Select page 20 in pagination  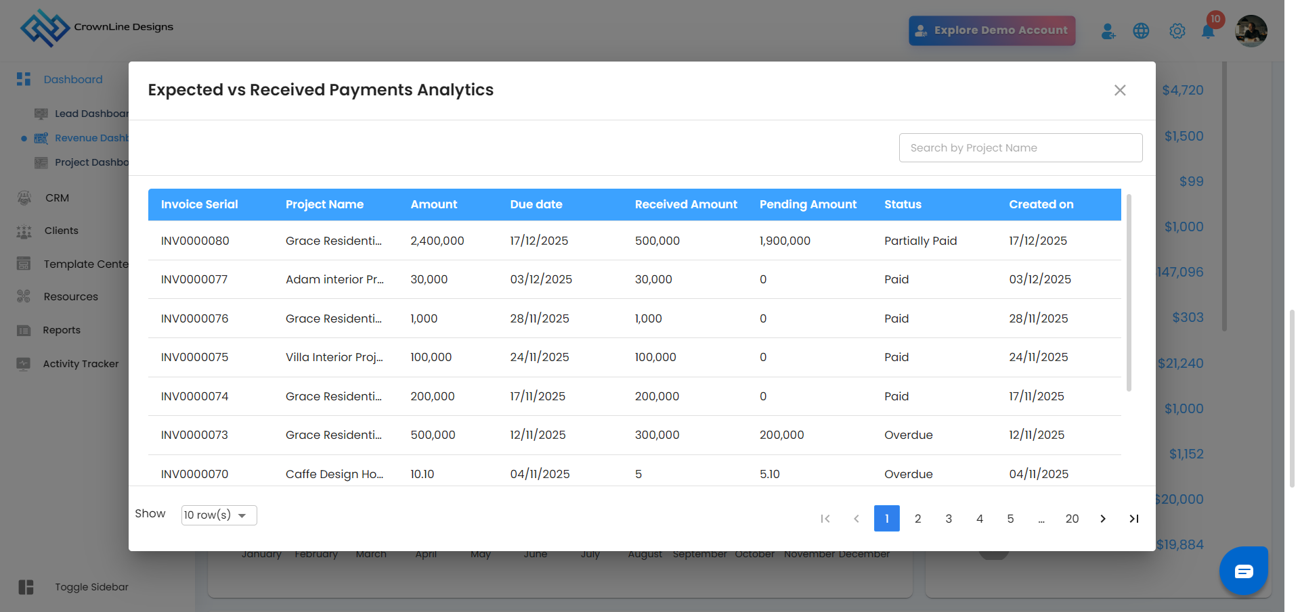(x=1072, y=519)
